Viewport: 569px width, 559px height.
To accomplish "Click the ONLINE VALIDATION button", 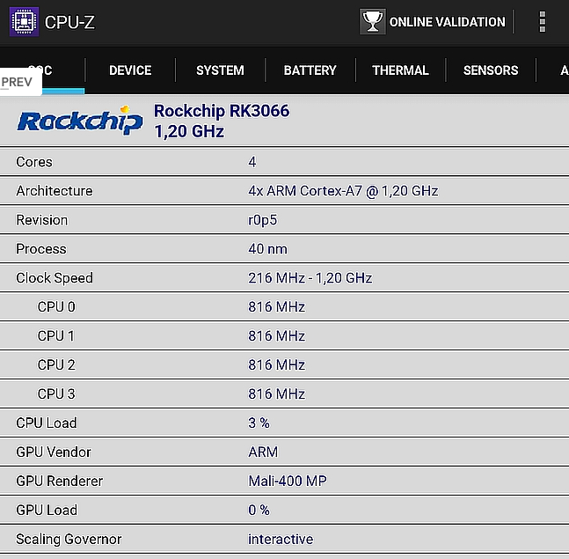I will tap(432, 22).
